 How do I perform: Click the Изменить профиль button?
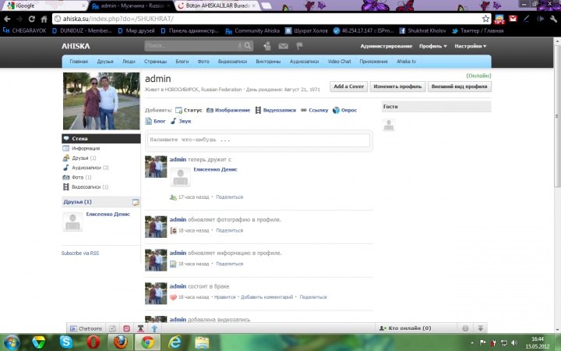397,86
